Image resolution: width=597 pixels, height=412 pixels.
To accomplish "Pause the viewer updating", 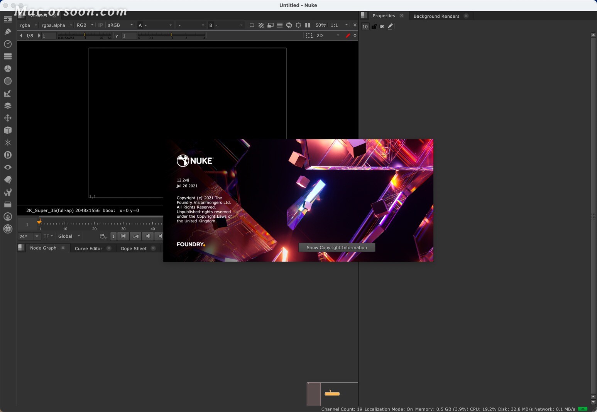I will pos(308,25).
